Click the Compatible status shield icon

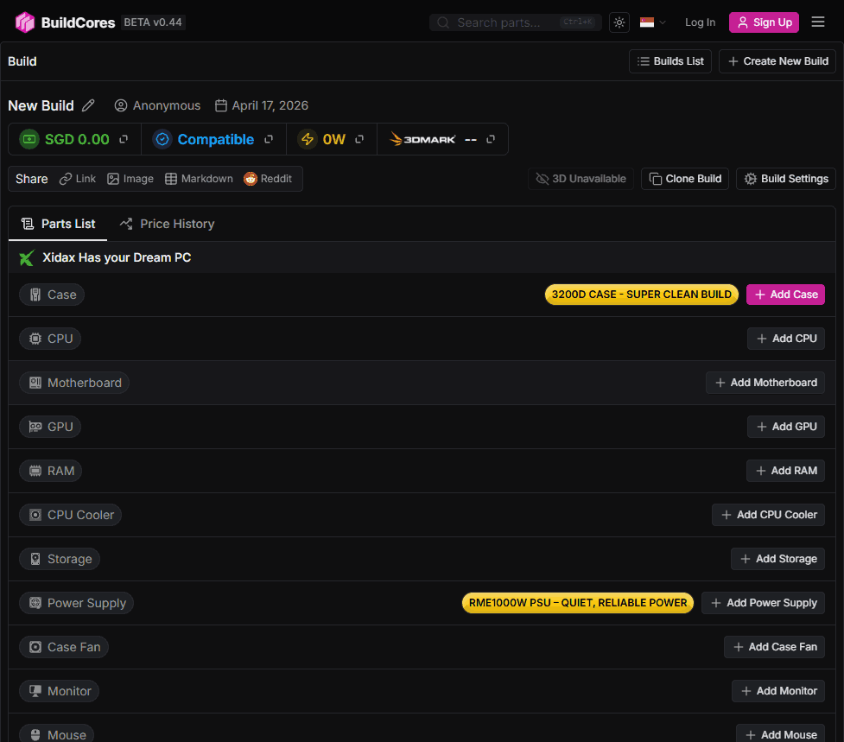[163, 138]
